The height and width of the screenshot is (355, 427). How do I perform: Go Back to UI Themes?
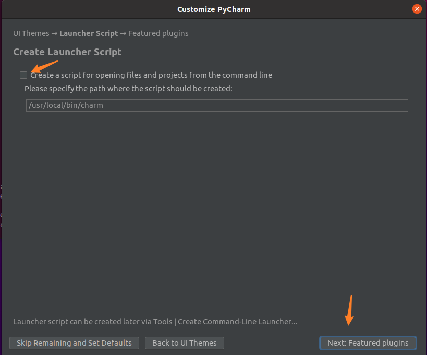pyautogui.click(x=185, y=342)
